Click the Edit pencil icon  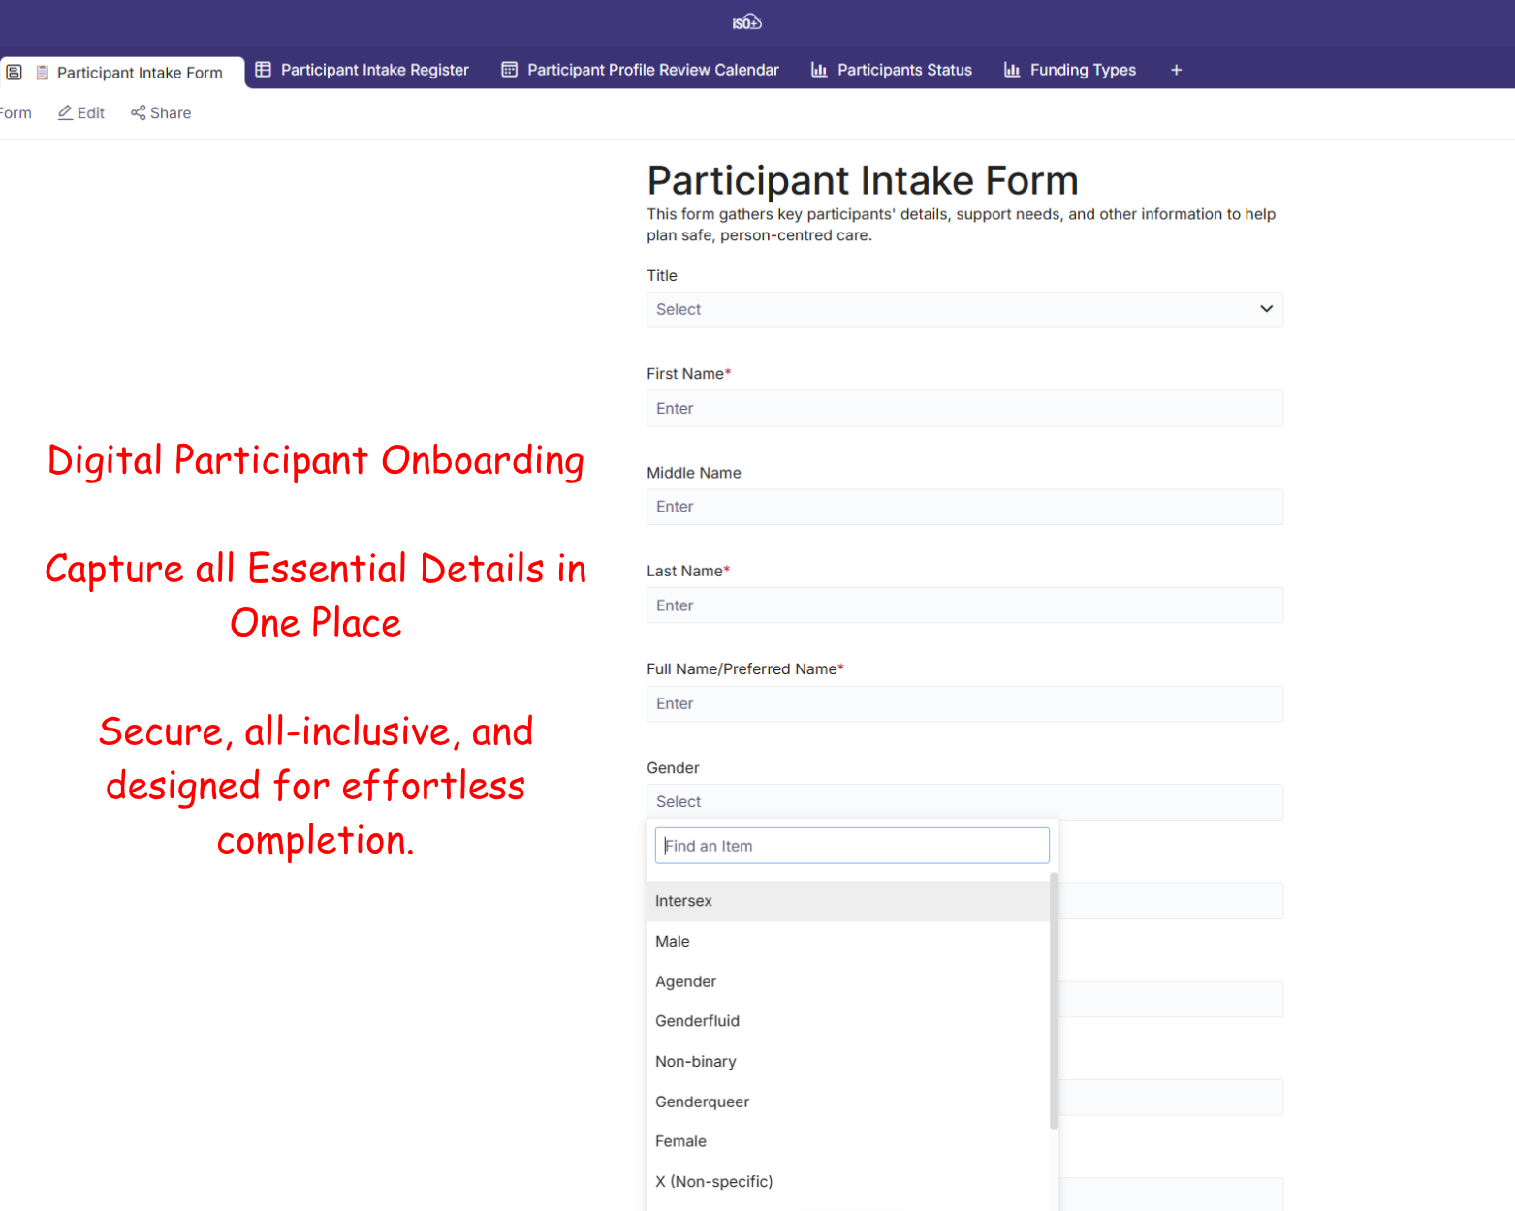point(65,113)
